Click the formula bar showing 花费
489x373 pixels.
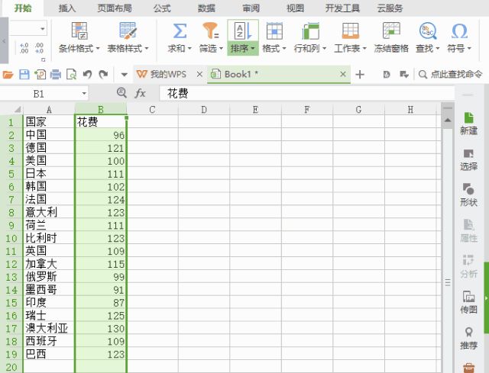[307, 93]
